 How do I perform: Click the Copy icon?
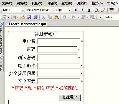coord(50,17)
